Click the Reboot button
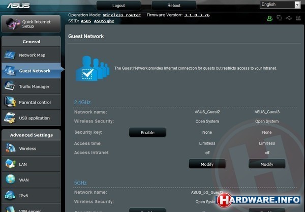The width and height of the screenshot is (305, 212). [174, 6]
